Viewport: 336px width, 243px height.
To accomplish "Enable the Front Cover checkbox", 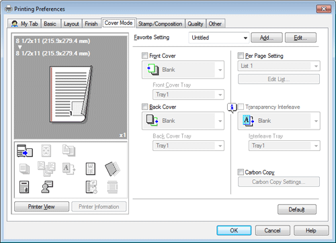I will pyautogui.click(x=145, y=56).
